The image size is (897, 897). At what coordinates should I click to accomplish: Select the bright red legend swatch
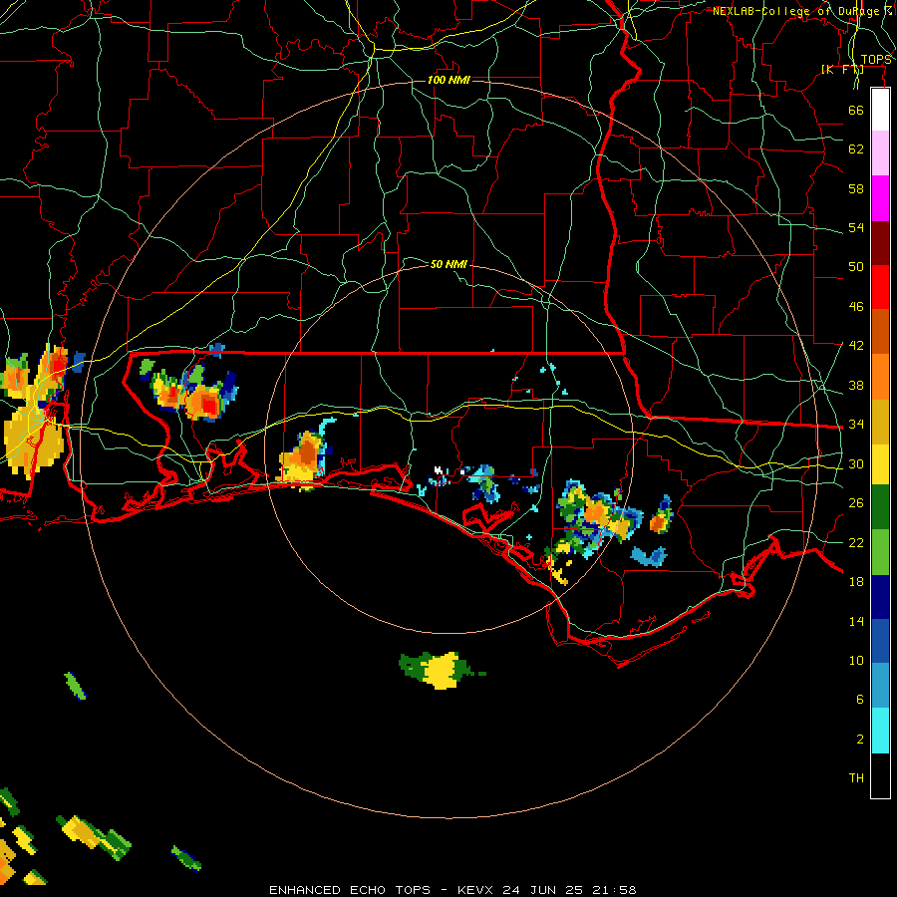[880, 287]
